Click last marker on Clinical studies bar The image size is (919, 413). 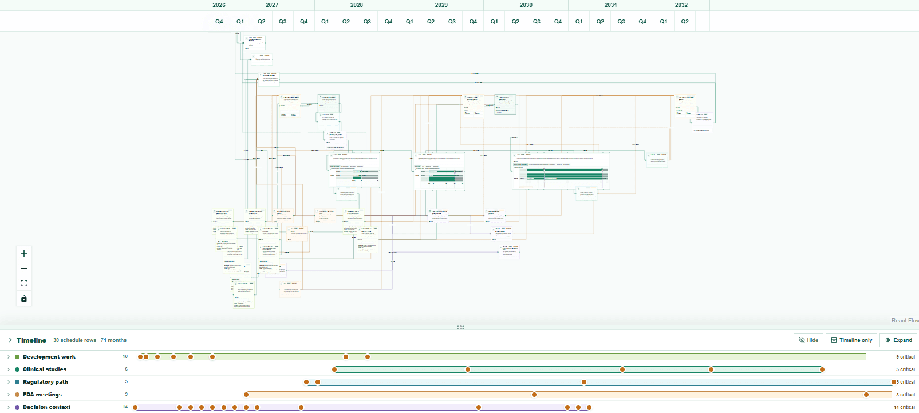click(822, 369)
